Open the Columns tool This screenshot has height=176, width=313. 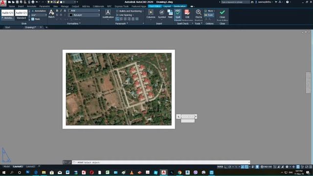click(151, 14)
